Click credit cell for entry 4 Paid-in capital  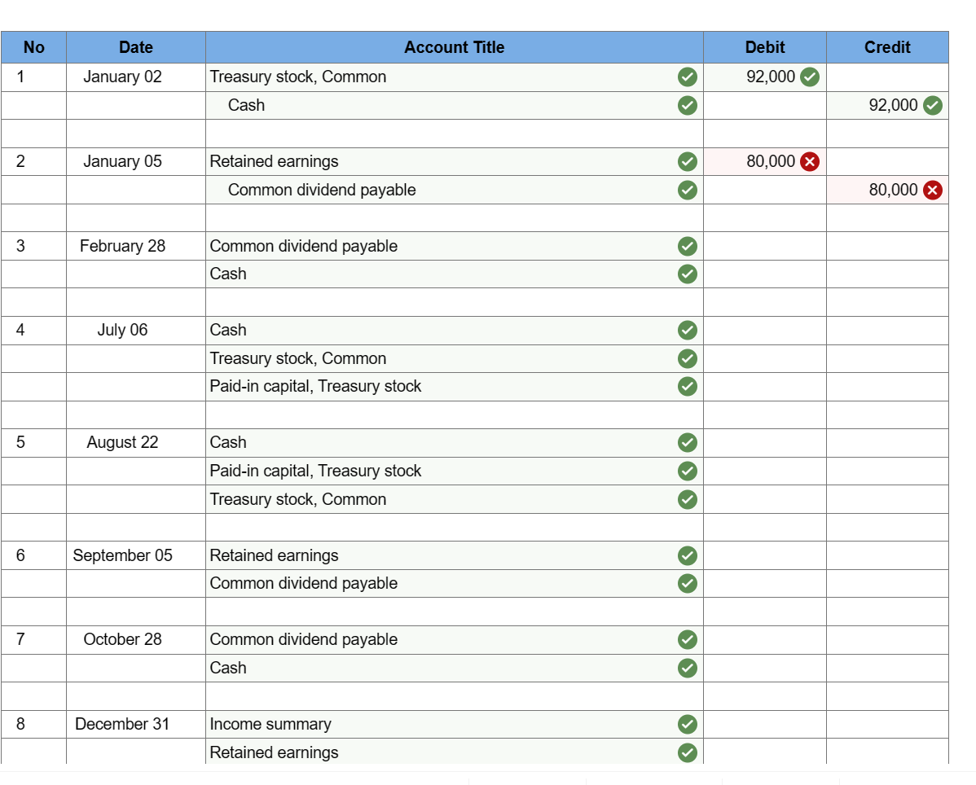point(888,386)
